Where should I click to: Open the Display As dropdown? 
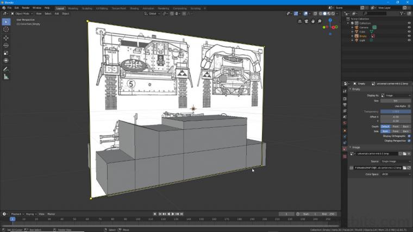(x=396, y=96)
